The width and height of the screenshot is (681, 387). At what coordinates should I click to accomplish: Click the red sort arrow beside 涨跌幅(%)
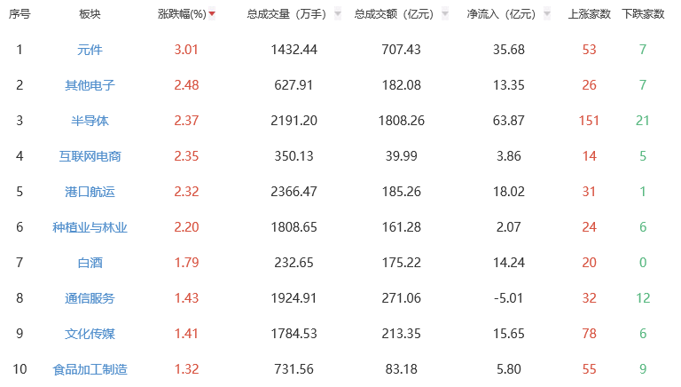coord(212,15)
